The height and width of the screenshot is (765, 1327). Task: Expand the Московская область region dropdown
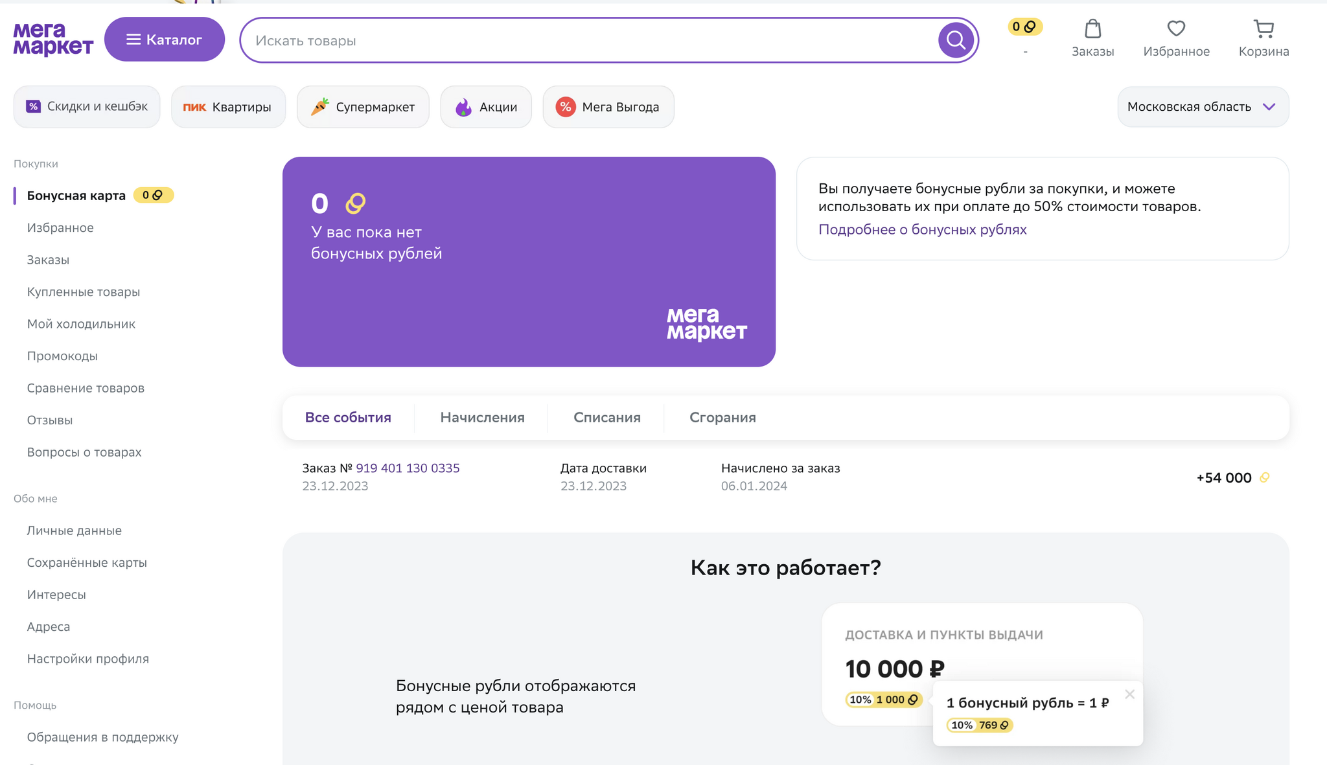point(1203,107)
